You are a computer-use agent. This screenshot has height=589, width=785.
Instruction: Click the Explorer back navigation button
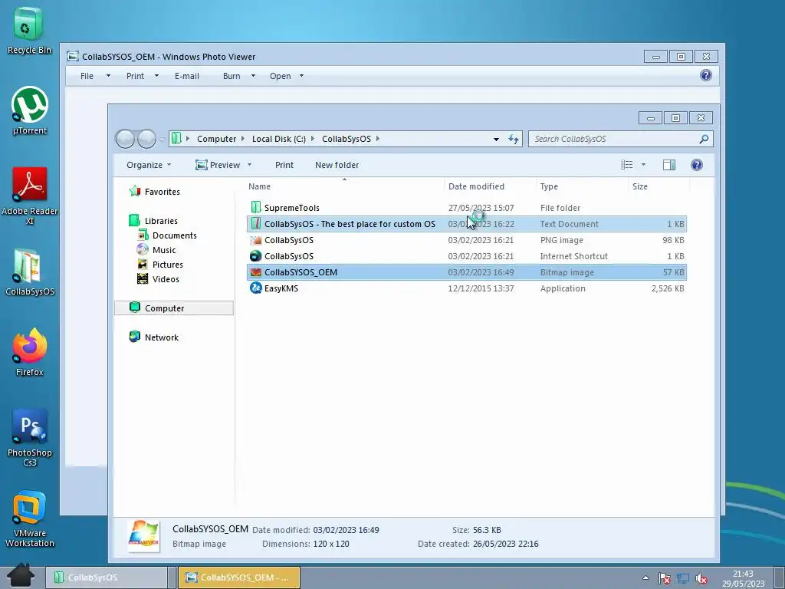125,139
